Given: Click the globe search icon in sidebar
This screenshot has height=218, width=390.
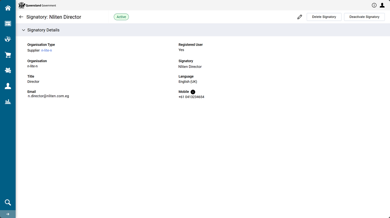Looking at the screenshot, I should [8, 39].
